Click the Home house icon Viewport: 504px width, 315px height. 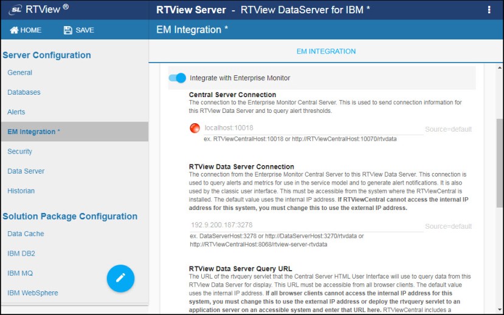pyautogui.click(x=14, y=30)
